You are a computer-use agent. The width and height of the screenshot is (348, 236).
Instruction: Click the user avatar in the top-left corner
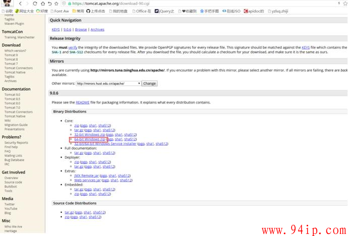pyautogui.click(x=8, y=3)
